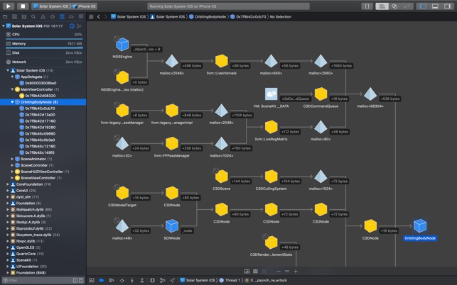Viewport: 457px width, 285px height.
Task: Zoom in the memory graph with plus
Action: point(296,272)
